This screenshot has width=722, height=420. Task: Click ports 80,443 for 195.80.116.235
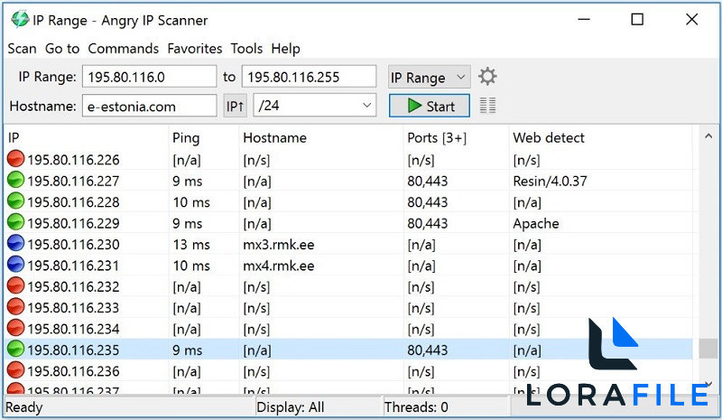coord(427,350)
